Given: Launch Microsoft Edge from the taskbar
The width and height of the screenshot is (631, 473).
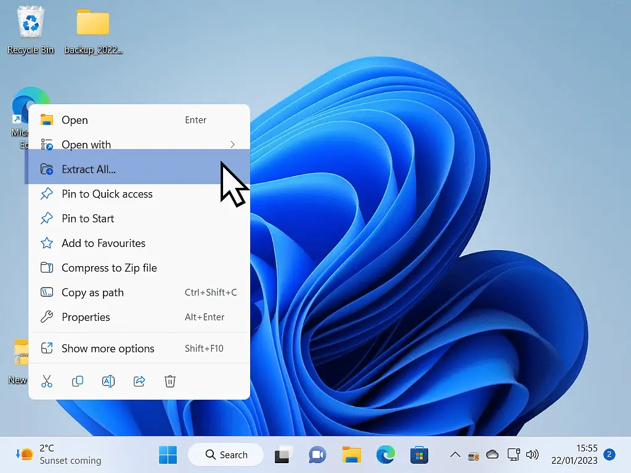Looking at the screenshot, I should coord(385,455).
